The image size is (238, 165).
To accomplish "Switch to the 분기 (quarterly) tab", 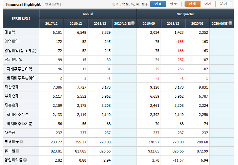I will (223, 4).
